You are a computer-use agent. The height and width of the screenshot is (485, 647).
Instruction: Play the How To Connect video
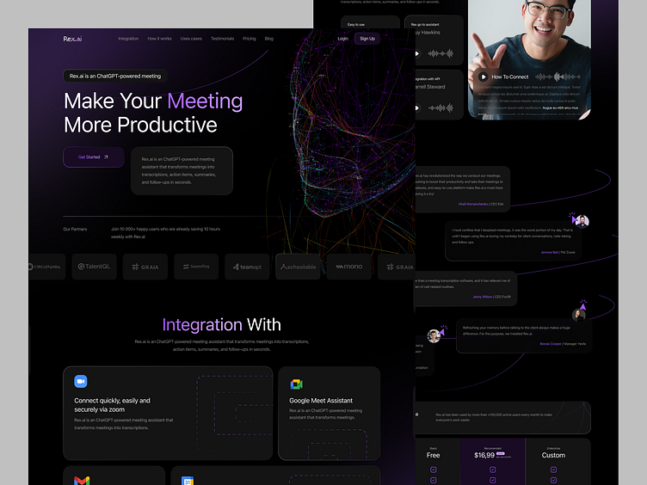[484, 77]
